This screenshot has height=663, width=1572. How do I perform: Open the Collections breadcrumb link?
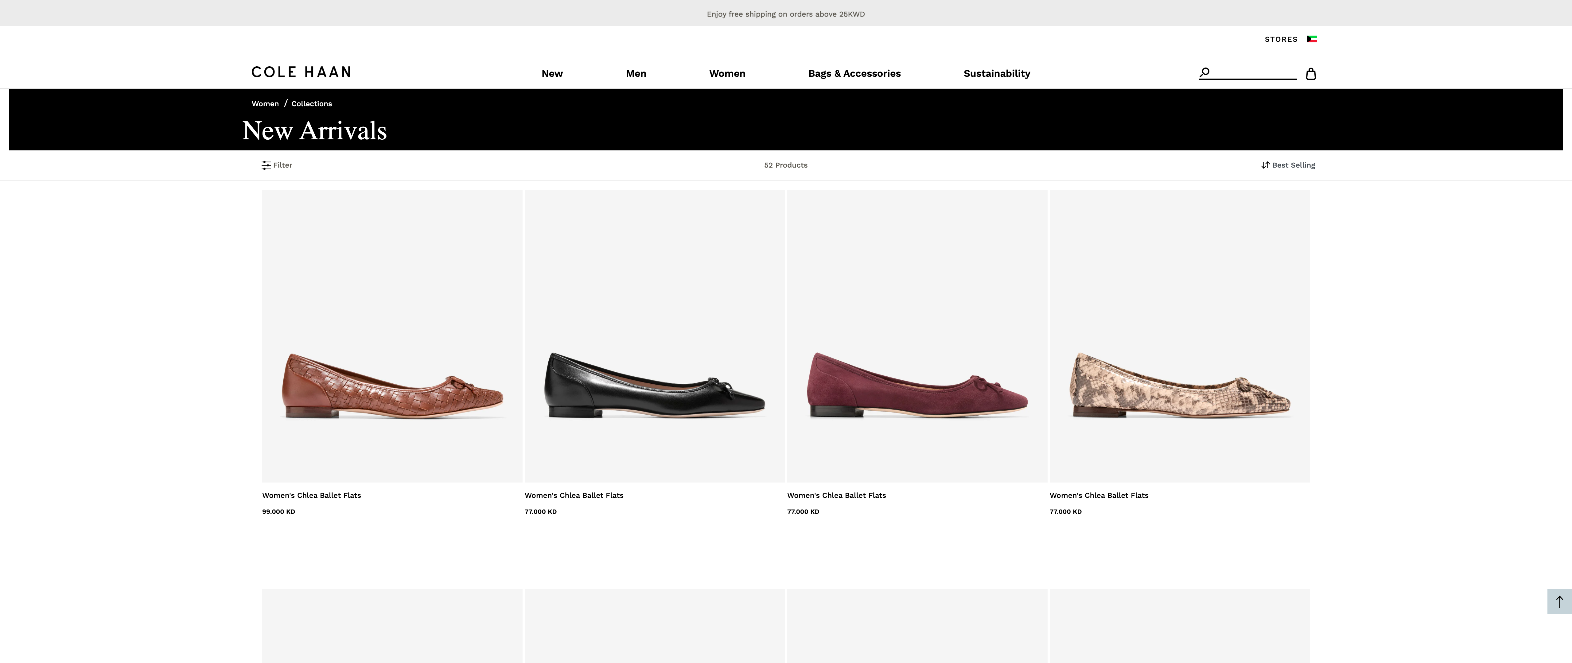coord(311,103)
